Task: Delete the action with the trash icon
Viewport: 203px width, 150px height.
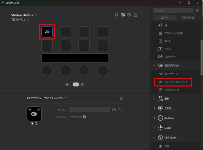Action: (x=121, y=98)
